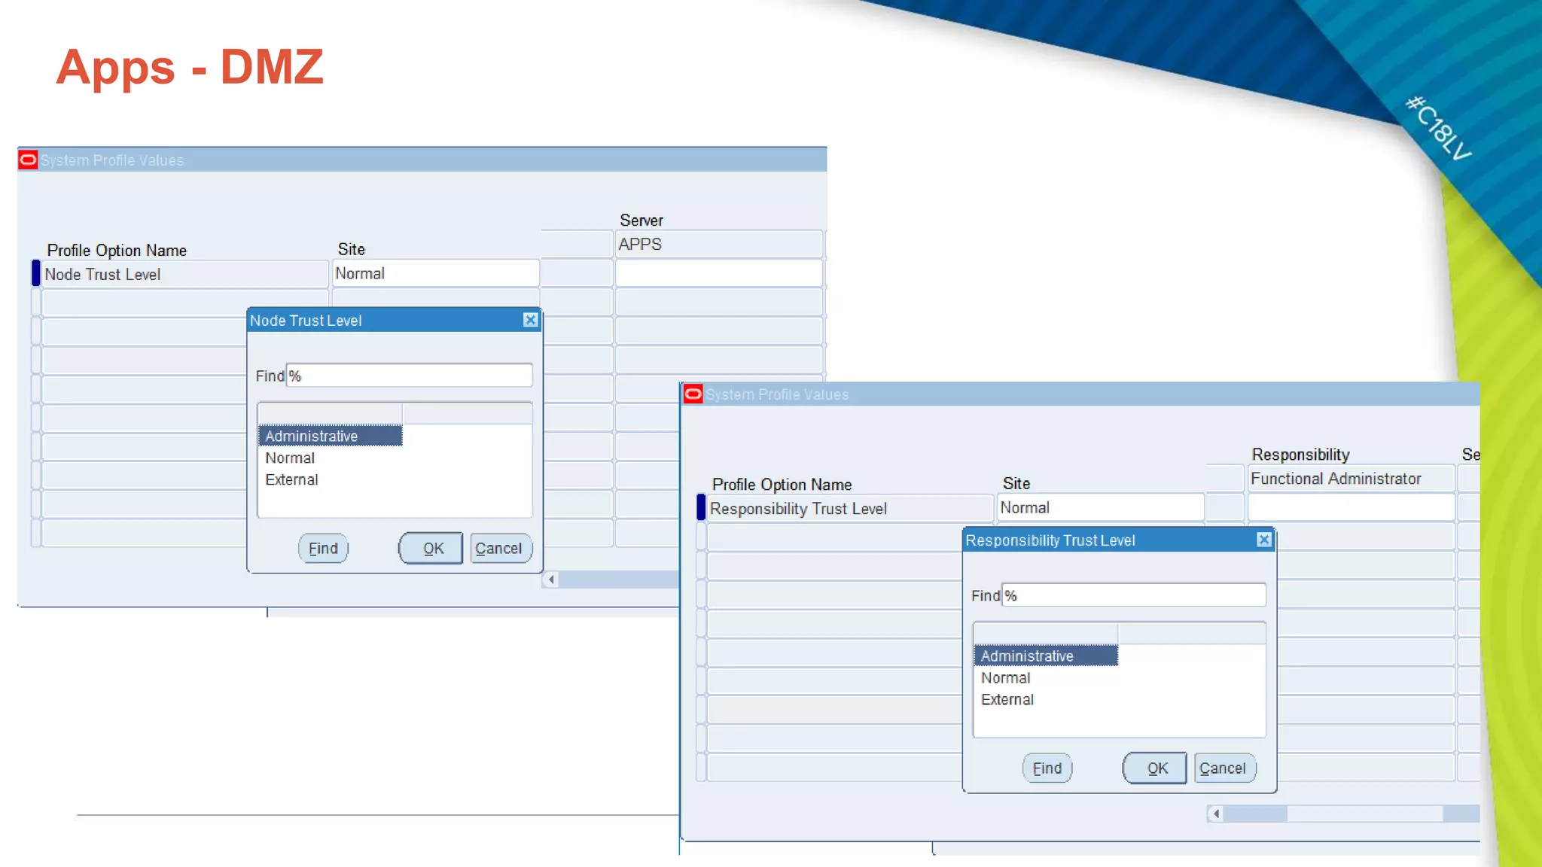This screenshot has height=867, width=1542.
Task: Click Site field for Node Trust Level
Action: coord(435,274)
